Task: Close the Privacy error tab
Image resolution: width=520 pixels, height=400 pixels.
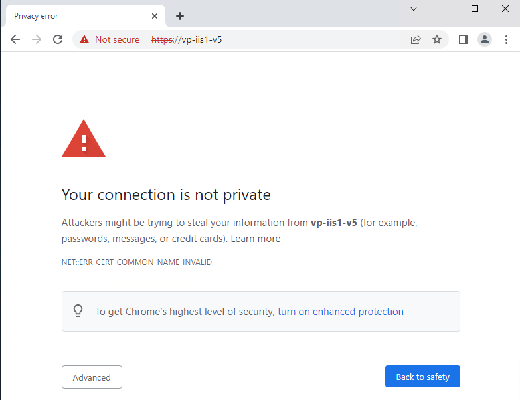Action: pyautogui.click(x=155, y=16)
